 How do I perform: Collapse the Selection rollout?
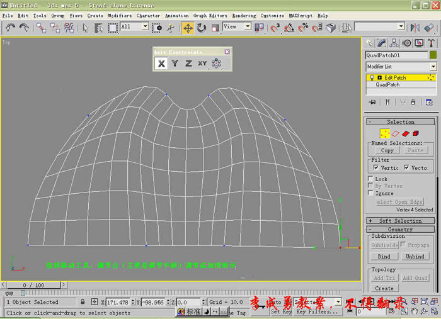[x=401, y=122]
